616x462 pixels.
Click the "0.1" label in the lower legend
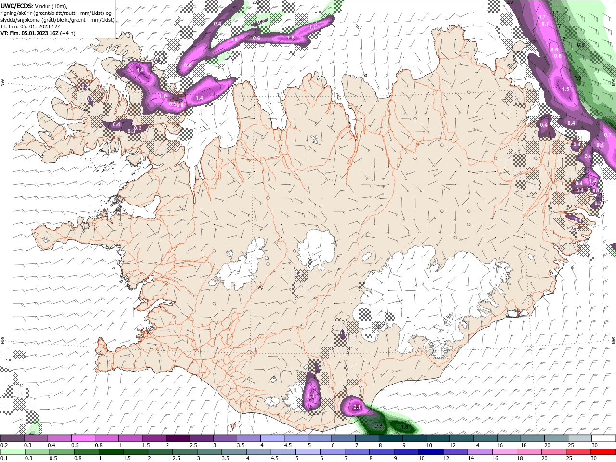(x=4, y=458)
